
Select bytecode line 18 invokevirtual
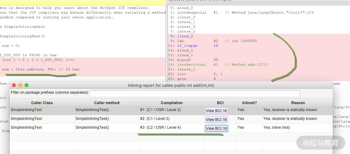tap(192, 64)
